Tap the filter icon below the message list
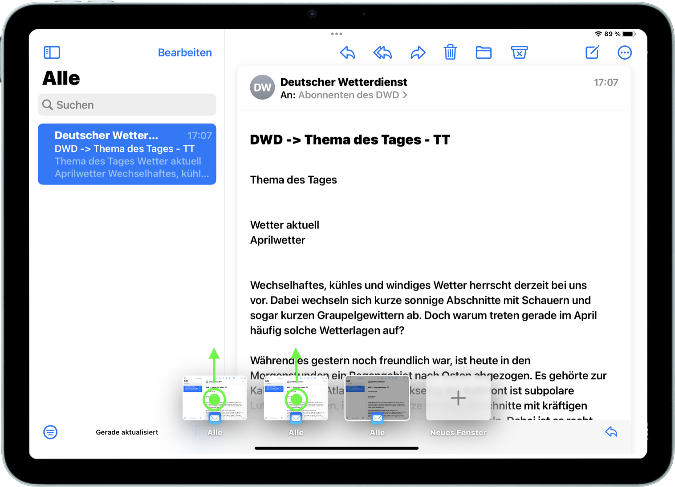This screenshot has height=487, width=675. (x=50, y=432)
